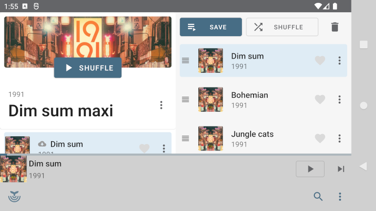Open options menu for queued Dim sum
Image resolution: width=376 pixels, height=211 pixels.
339,61
